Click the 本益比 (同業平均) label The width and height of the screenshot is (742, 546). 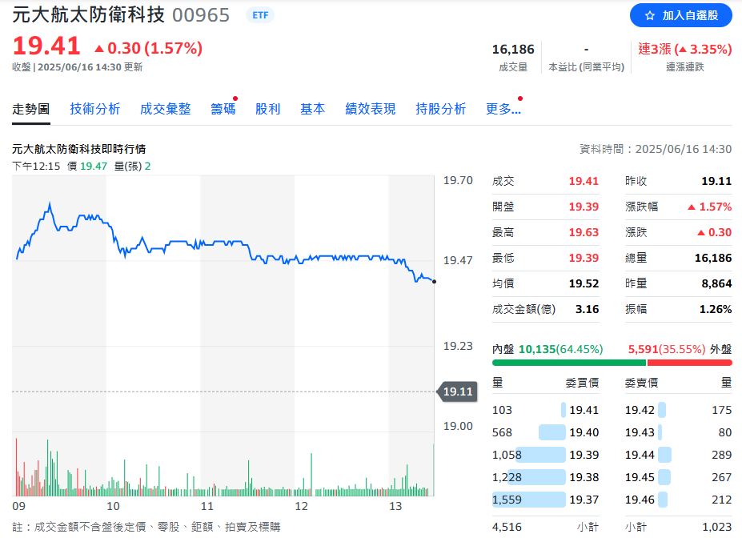pyautogui.click(x=586, y=67)
